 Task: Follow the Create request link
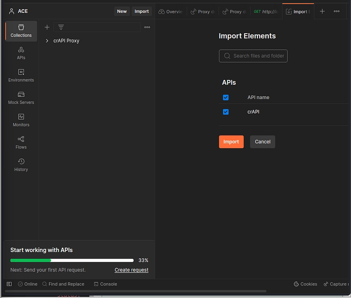[x=131, y=270]
